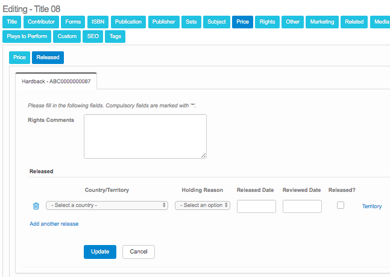Select the Marketing tab

(322, 22)
